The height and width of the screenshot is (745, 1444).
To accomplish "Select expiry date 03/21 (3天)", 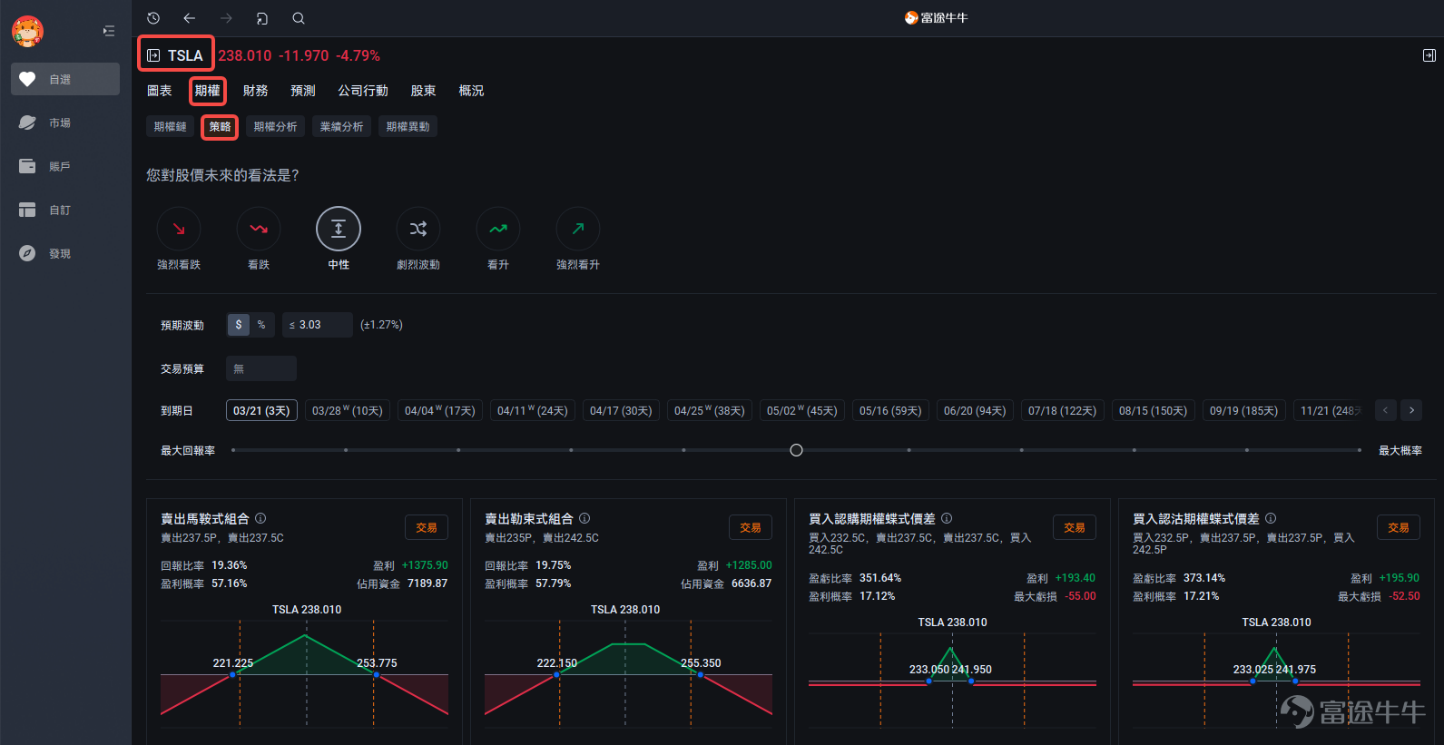I will click(x=261, y=411).
